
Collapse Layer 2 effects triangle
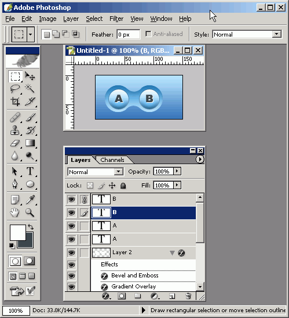[x=172, y=253]
